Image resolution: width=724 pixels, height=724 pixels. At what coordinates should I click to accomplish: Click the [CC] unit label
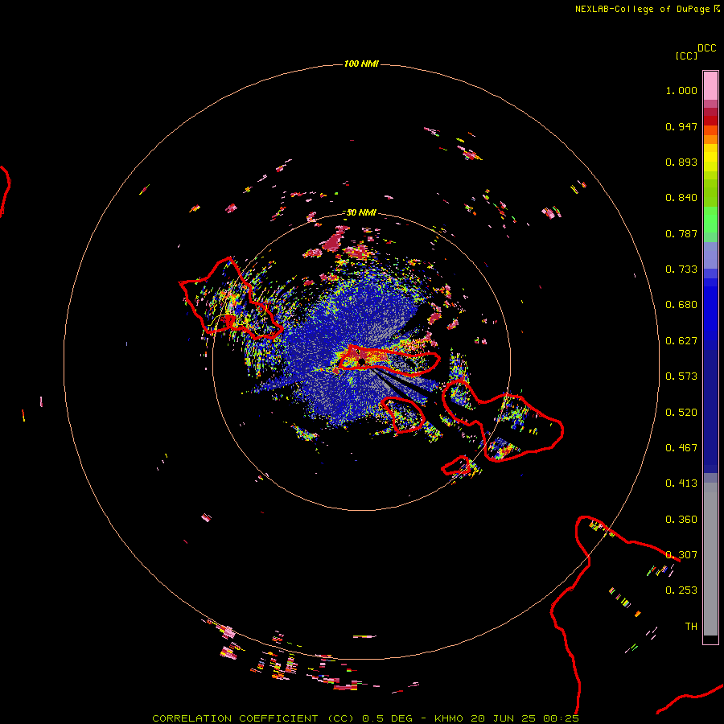(686, 56)
